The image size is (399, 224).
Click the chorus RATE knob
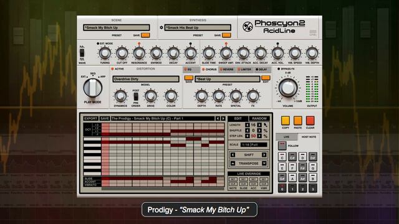pos(219,96)
